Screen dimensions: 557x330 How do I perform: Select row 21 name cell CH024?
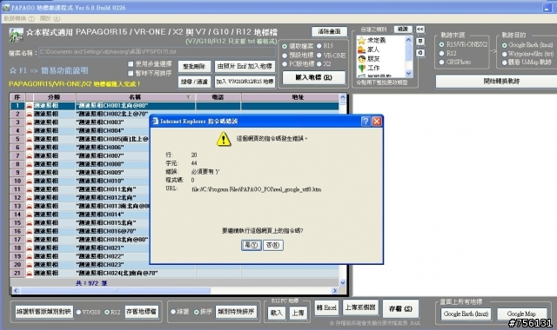tap(136, 273)
